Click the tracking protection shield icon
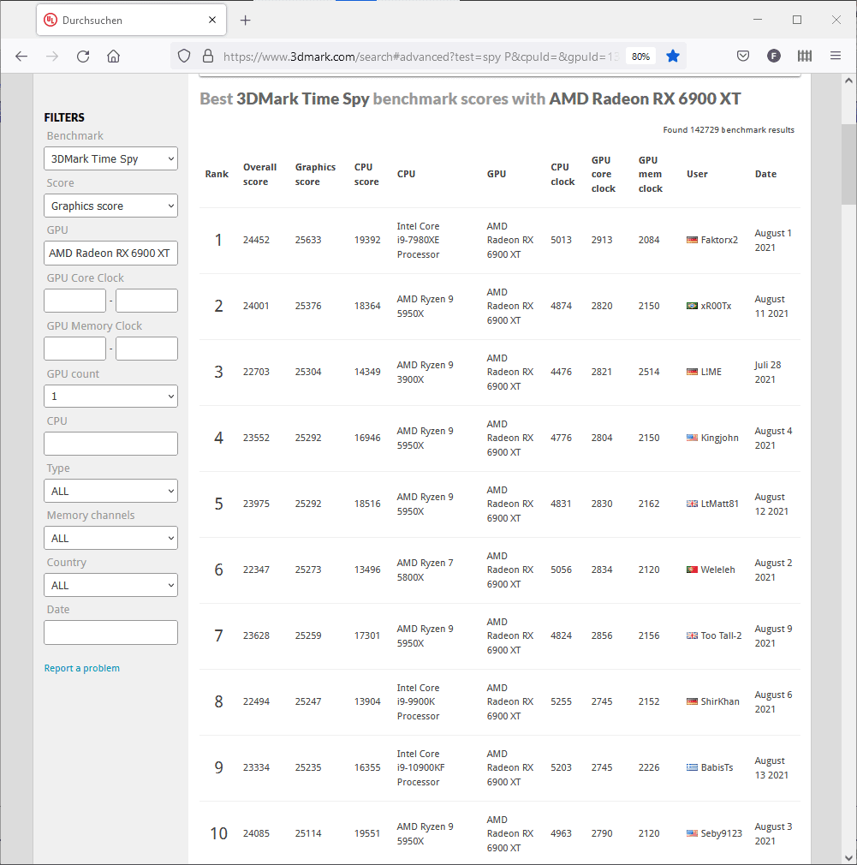This screenshot has height=865, width=857. coord(184,57)
